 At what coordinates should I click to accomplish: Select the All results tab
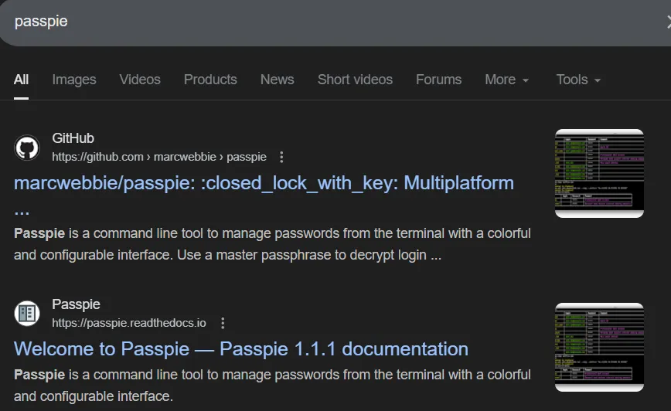click(x=21, y=80)
